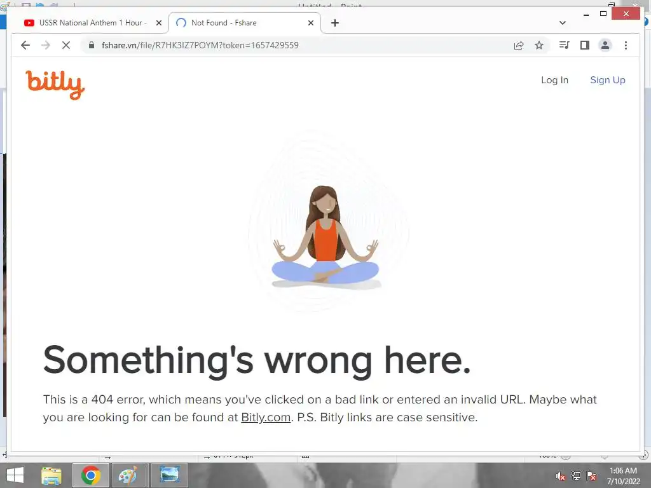This screenshot has width=651, height=488.
Task: Click the address bar URL
Action: 200,45
